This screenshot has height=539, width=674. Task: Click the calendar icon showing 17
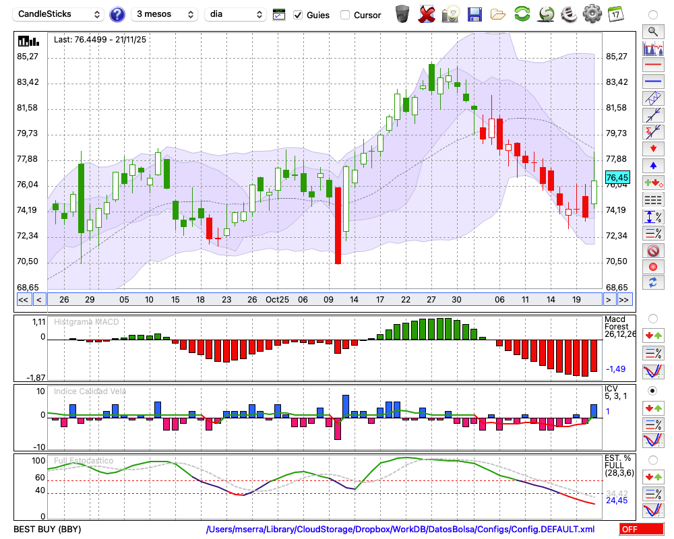[x=615, y=13]
